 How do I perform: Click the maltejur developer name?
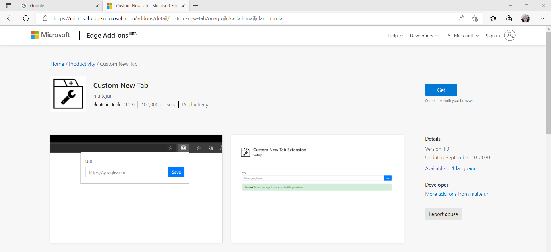[x=102, y=96]
